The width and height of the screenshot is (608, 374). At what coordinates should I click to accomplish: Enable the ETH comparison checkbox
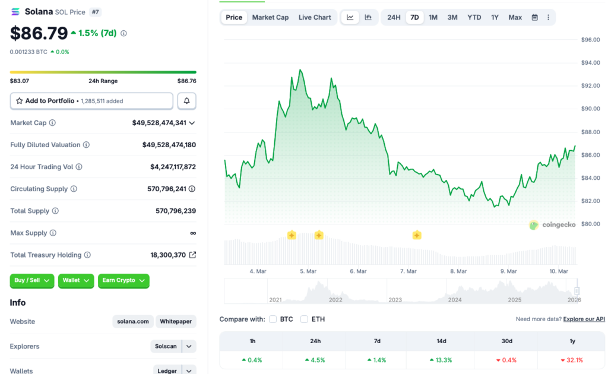click(304, 319)
